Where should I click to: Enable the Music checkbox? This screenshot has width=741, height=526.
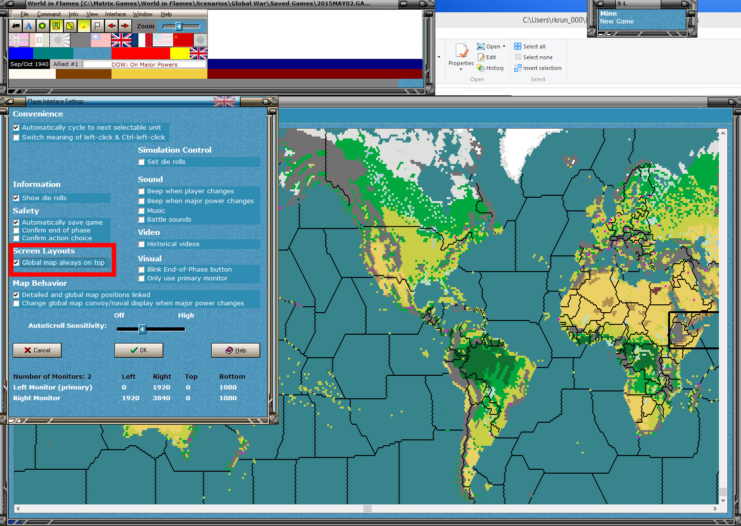141,211
